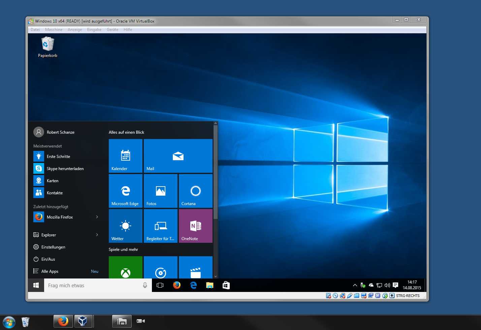Expand the Mozilla Firefox jump list arrow

coord(97,217)
